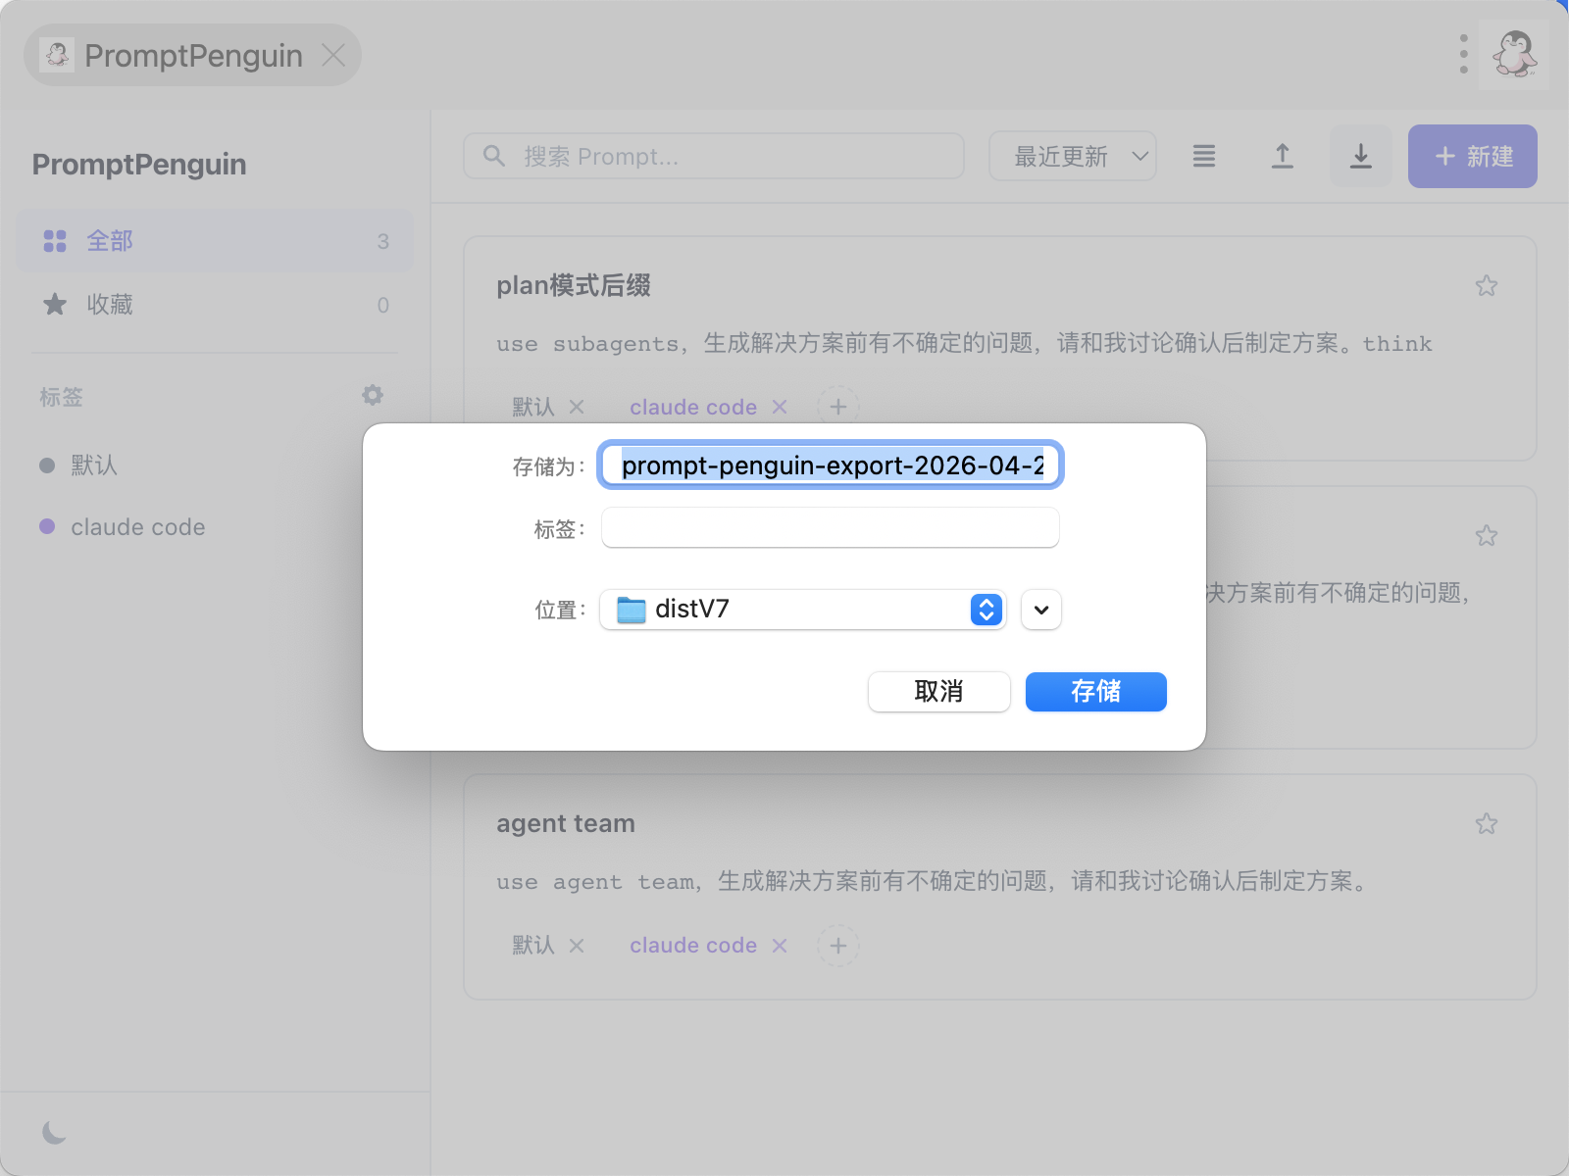Click the star icon beside 收藏
Screen dimensions: 1569x1176
pyautogui.click(x=55, y=304)
